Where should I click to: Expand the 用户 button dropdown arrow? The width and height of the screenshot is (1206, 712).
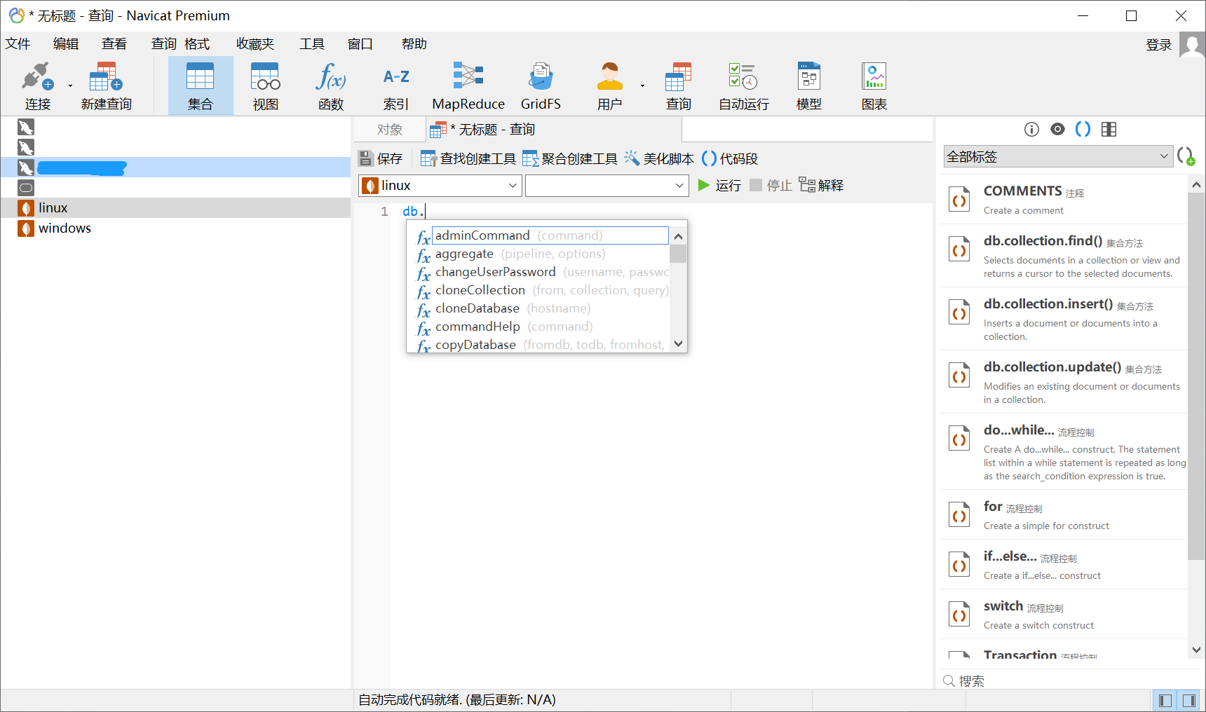pos(642,85)
